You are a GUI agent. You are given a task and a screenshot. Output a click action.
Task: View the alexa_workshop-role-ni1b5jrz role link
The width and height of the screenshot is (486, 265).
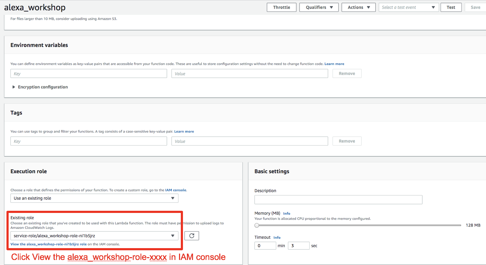click(x=49, y=244)
